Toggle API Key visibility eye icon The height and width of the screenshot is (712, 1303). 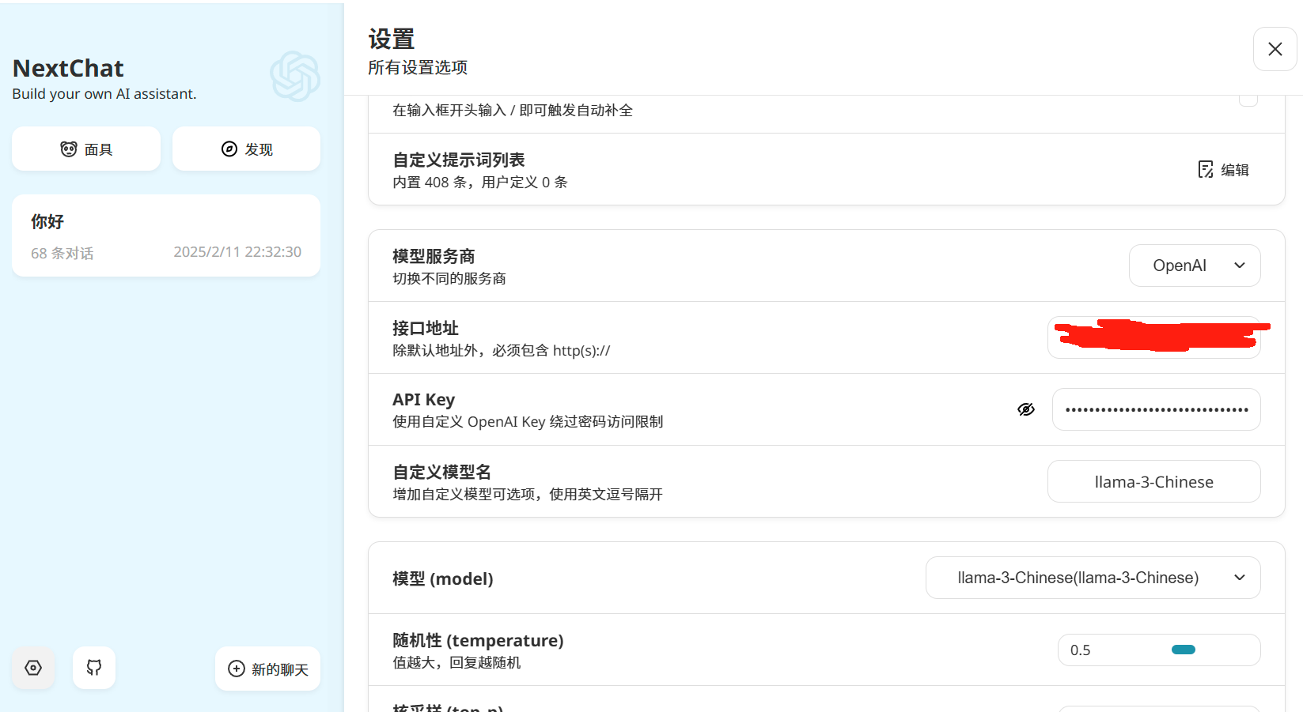pos(1026,409)
